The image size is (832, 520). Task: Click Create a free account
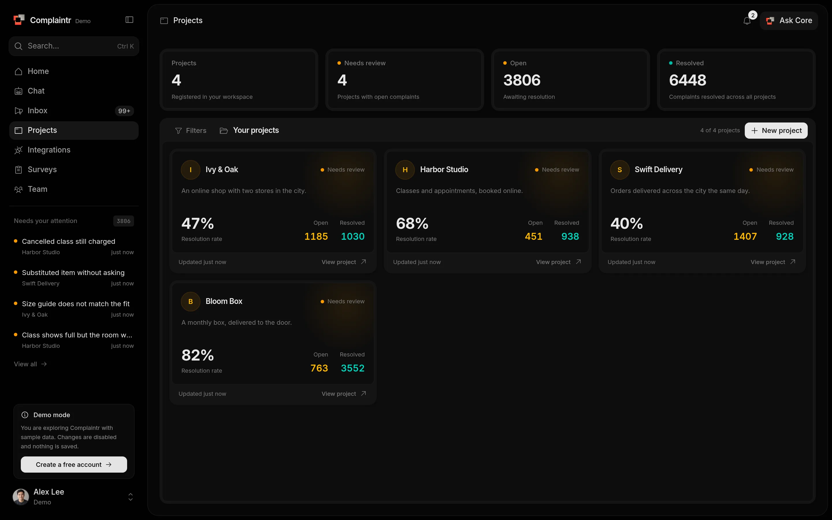(74, 464)
